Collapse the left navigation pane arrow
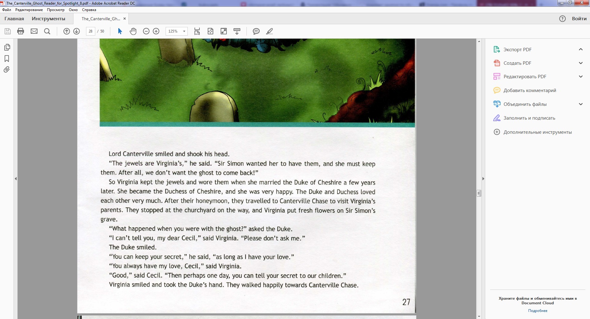590x319 pixels. click(16, 179)
